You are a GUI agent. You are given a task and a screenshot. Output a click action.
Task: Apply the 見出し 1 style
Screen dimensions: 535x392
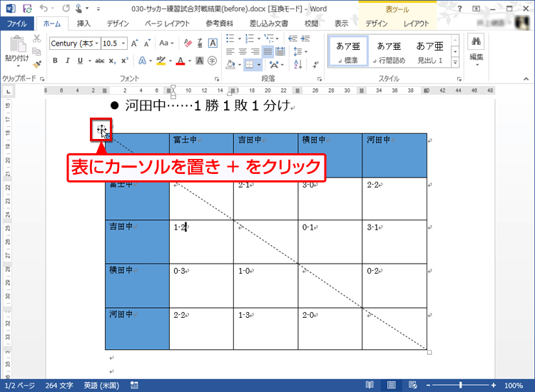(430, 52)
